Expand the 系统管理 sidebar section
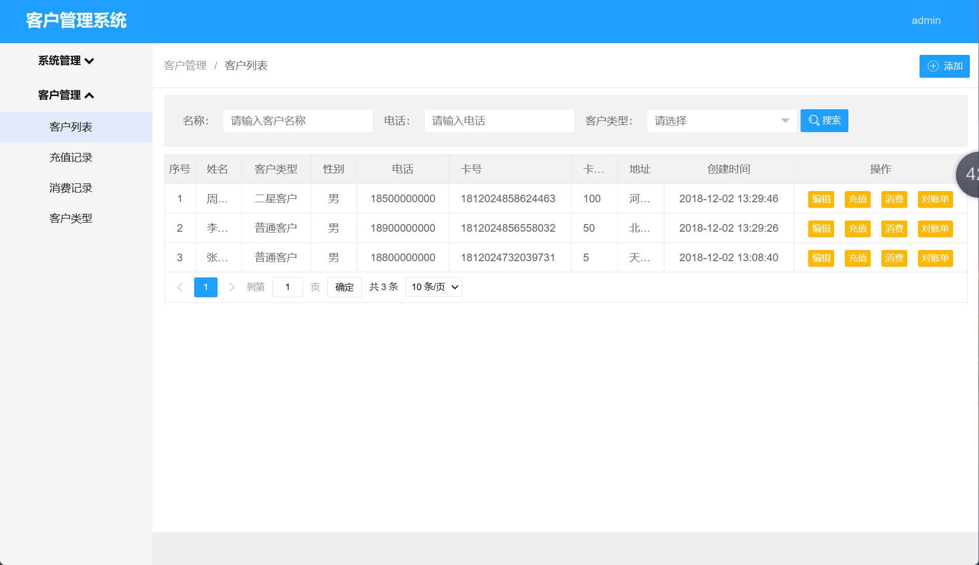This screenshot has height=565, width=979. click(x=65, y=60)
